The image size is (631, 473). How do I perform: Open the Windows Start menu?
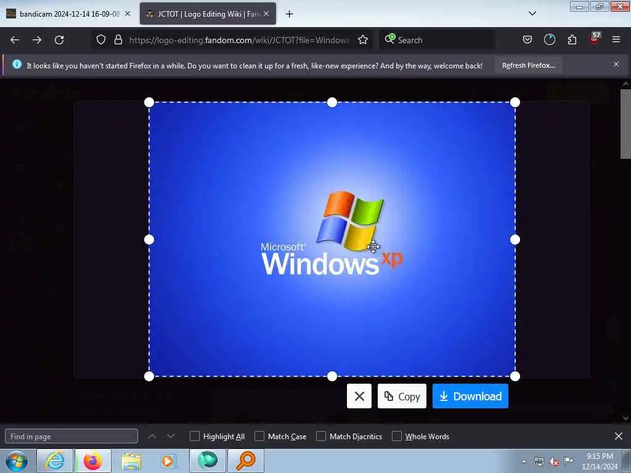tap(17, 461)
